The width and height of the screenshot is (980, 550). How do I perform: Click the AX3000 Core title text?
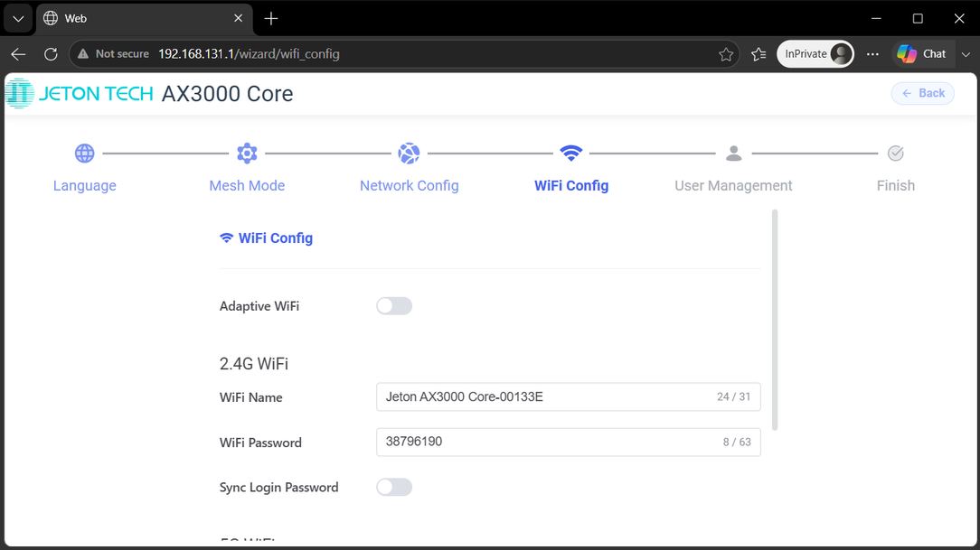[x=228, y=94]
